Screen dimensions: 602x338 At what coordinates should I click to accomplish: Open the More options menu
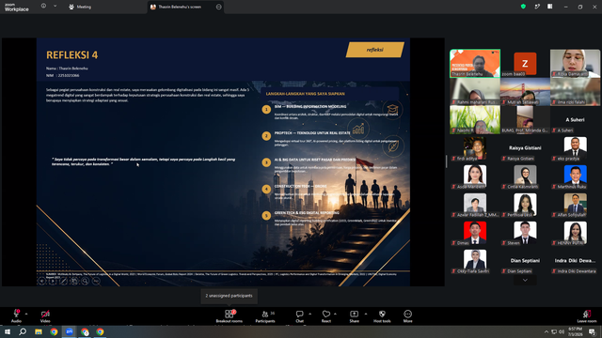tap(407, 315)
